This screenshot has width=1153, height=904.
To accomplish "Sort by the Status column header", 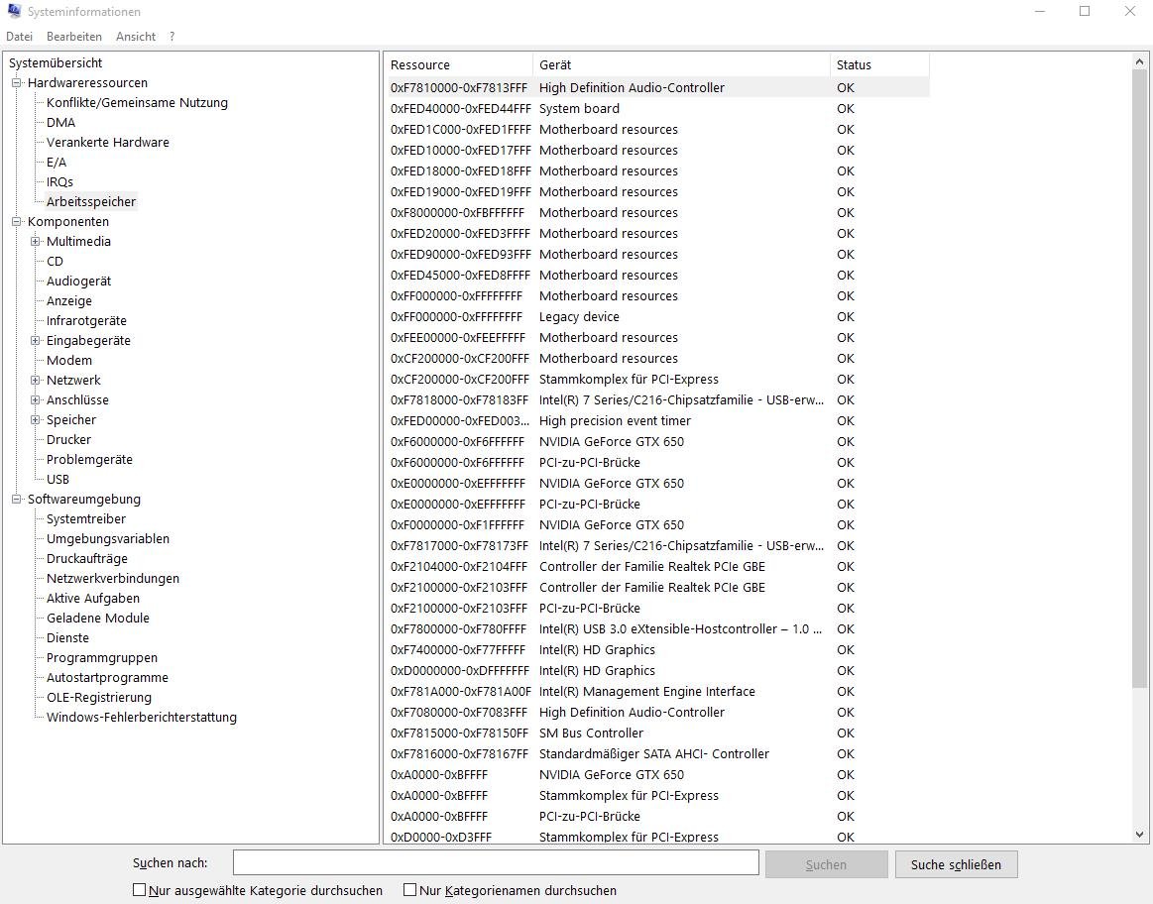I will click(x=879, y=64).
